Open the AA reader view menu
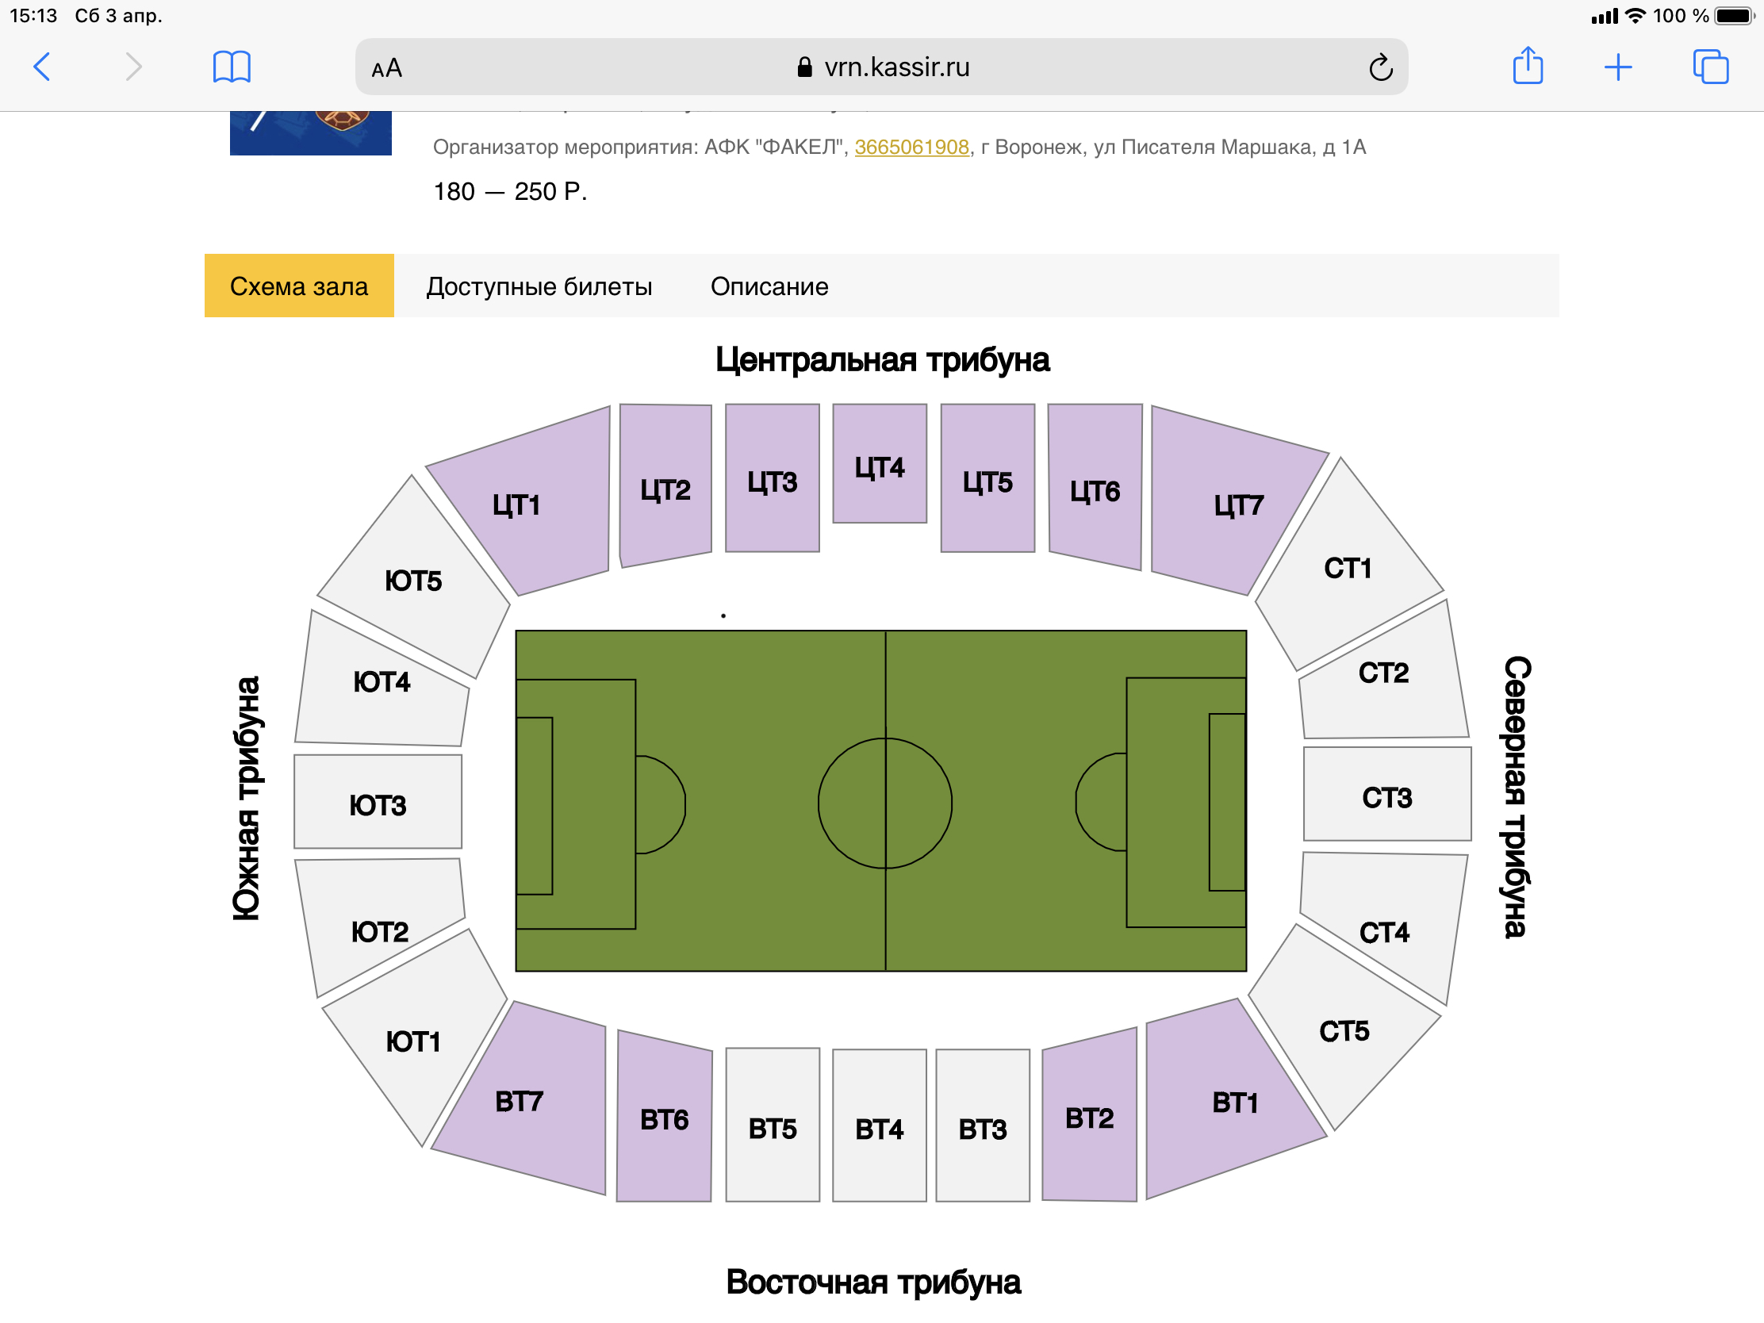 [x=387, y=68]
